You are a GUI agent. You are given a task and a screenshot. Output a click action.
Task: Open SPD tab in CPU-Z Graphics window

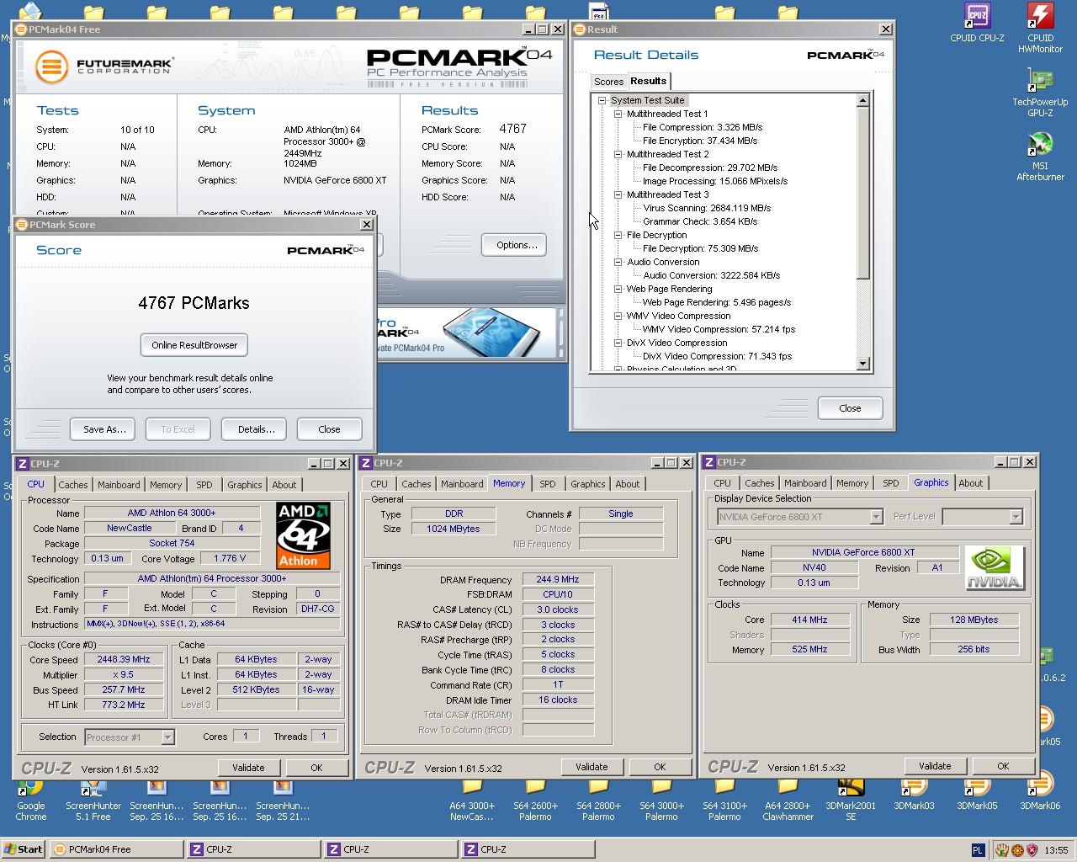(x=891, y=483)
